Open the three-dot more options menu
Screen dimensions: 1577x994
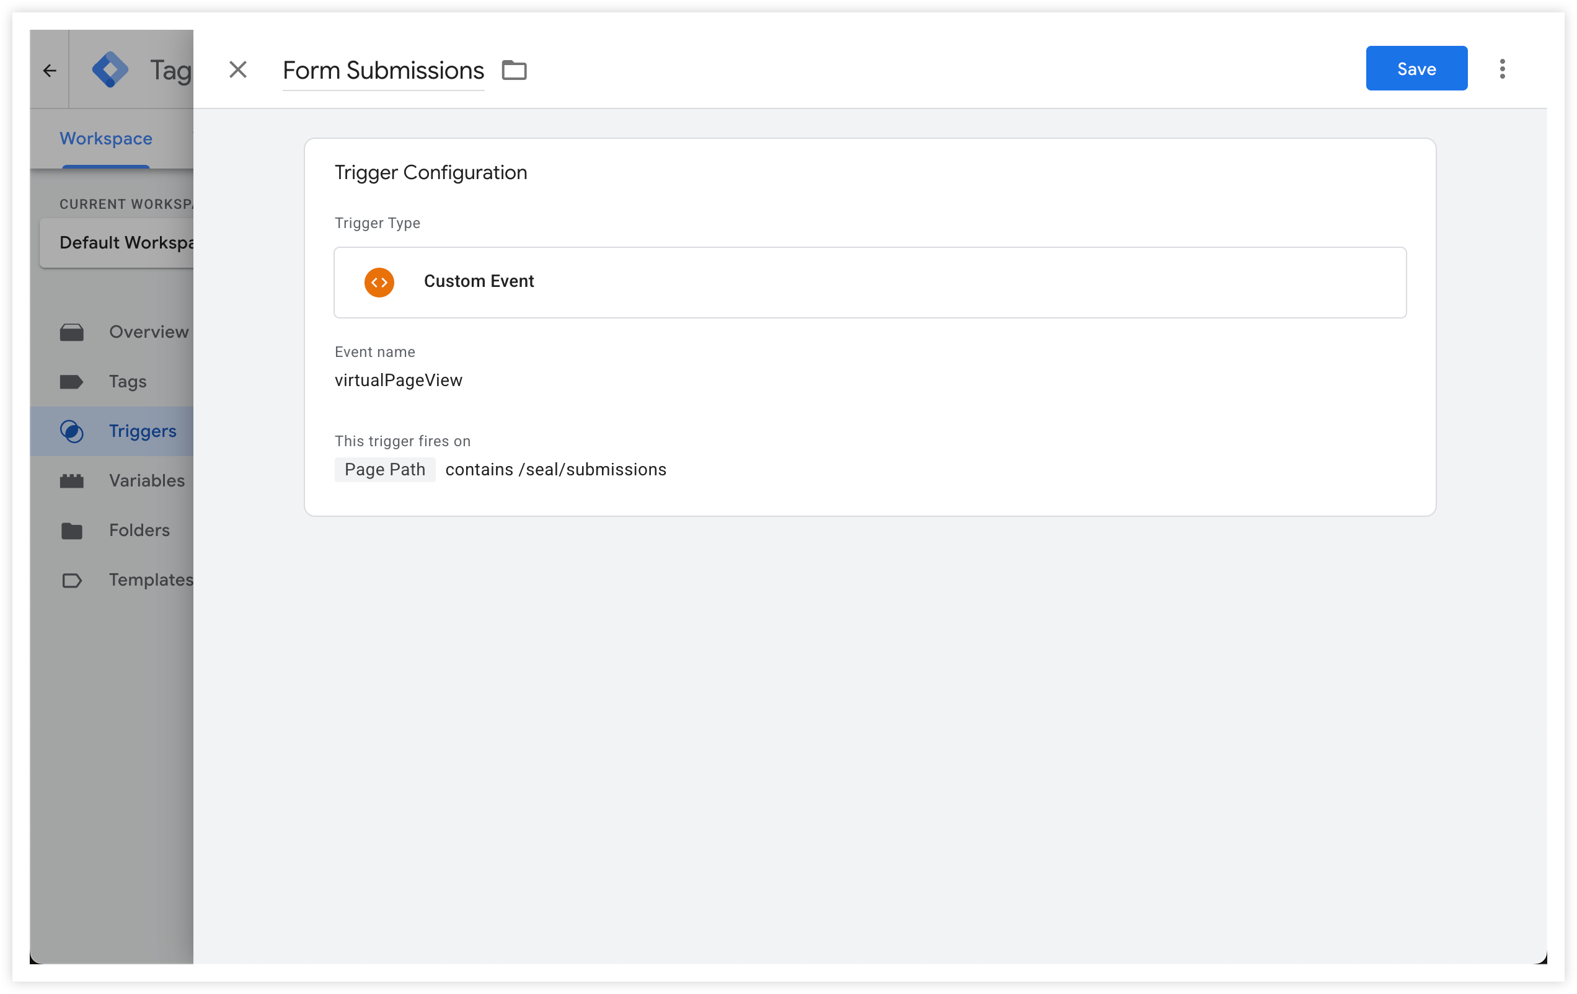pos(1502,69)
